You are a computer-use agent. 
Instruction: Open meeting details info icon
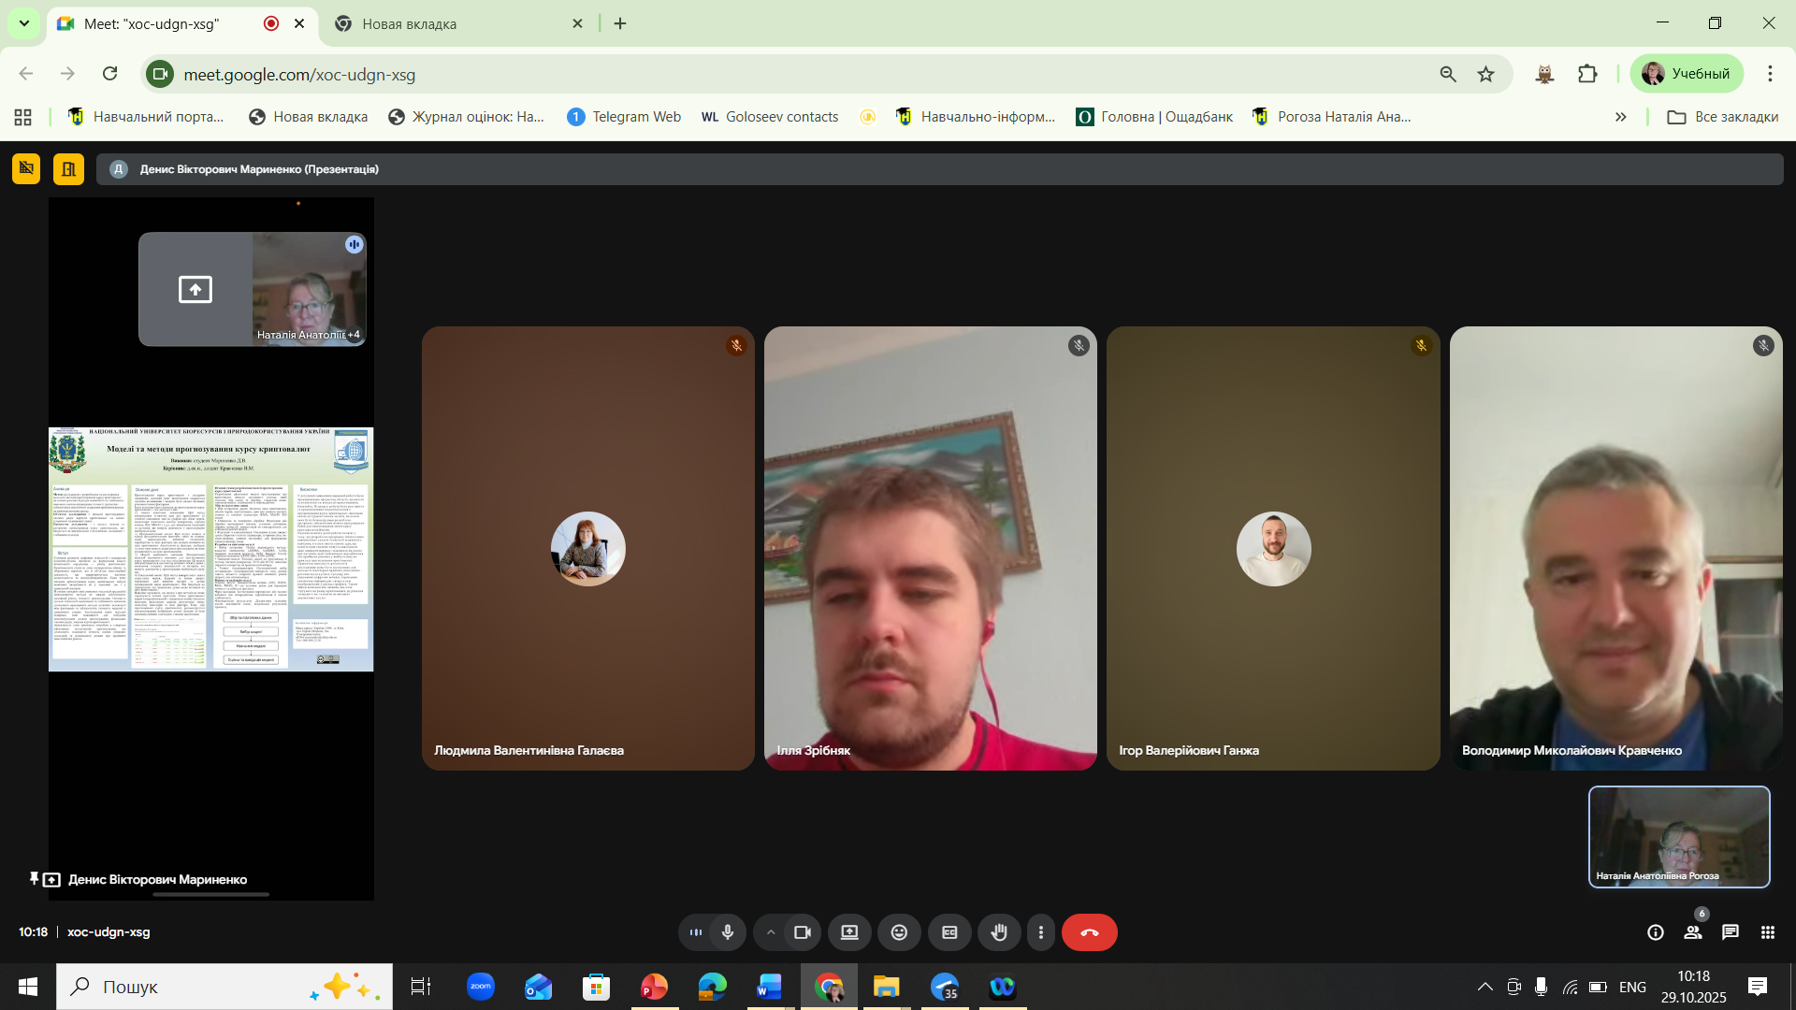[1655, 932]
